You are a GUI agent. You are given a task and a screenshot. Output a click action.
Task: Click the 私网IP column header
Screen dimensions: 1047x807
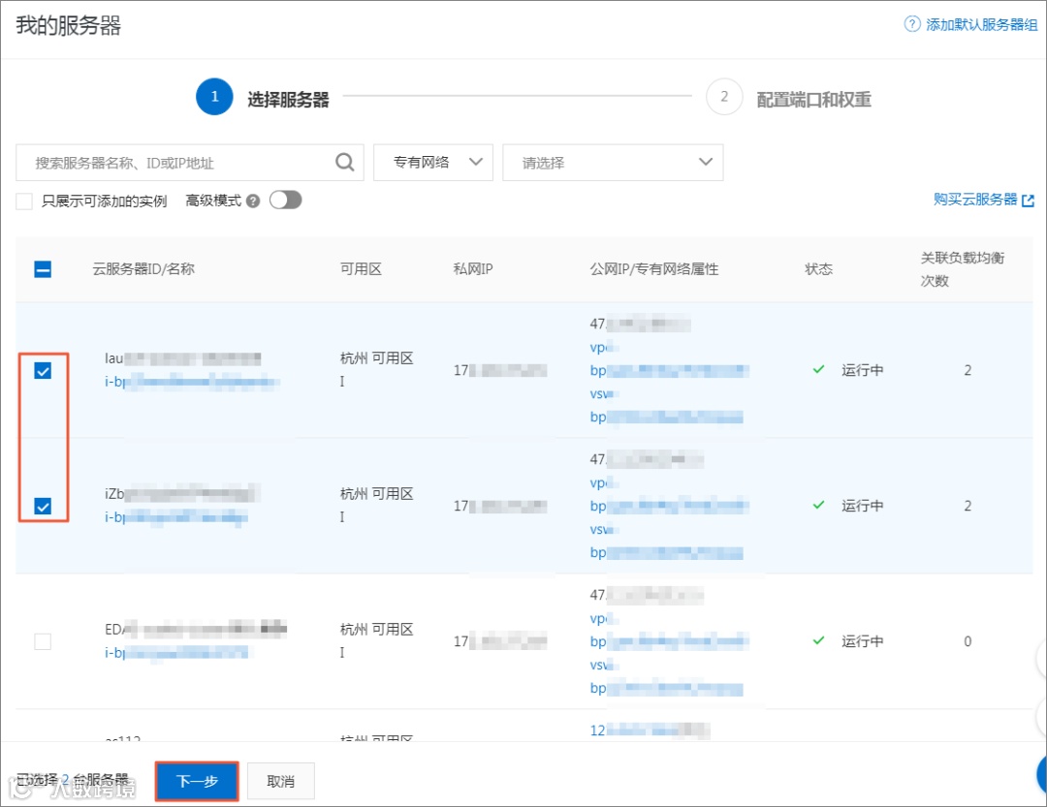[473, 269]
